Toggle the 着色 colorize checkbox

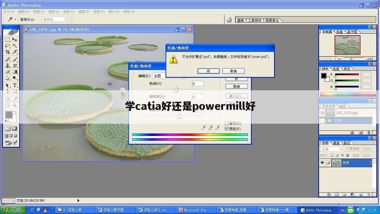point(226,123)
